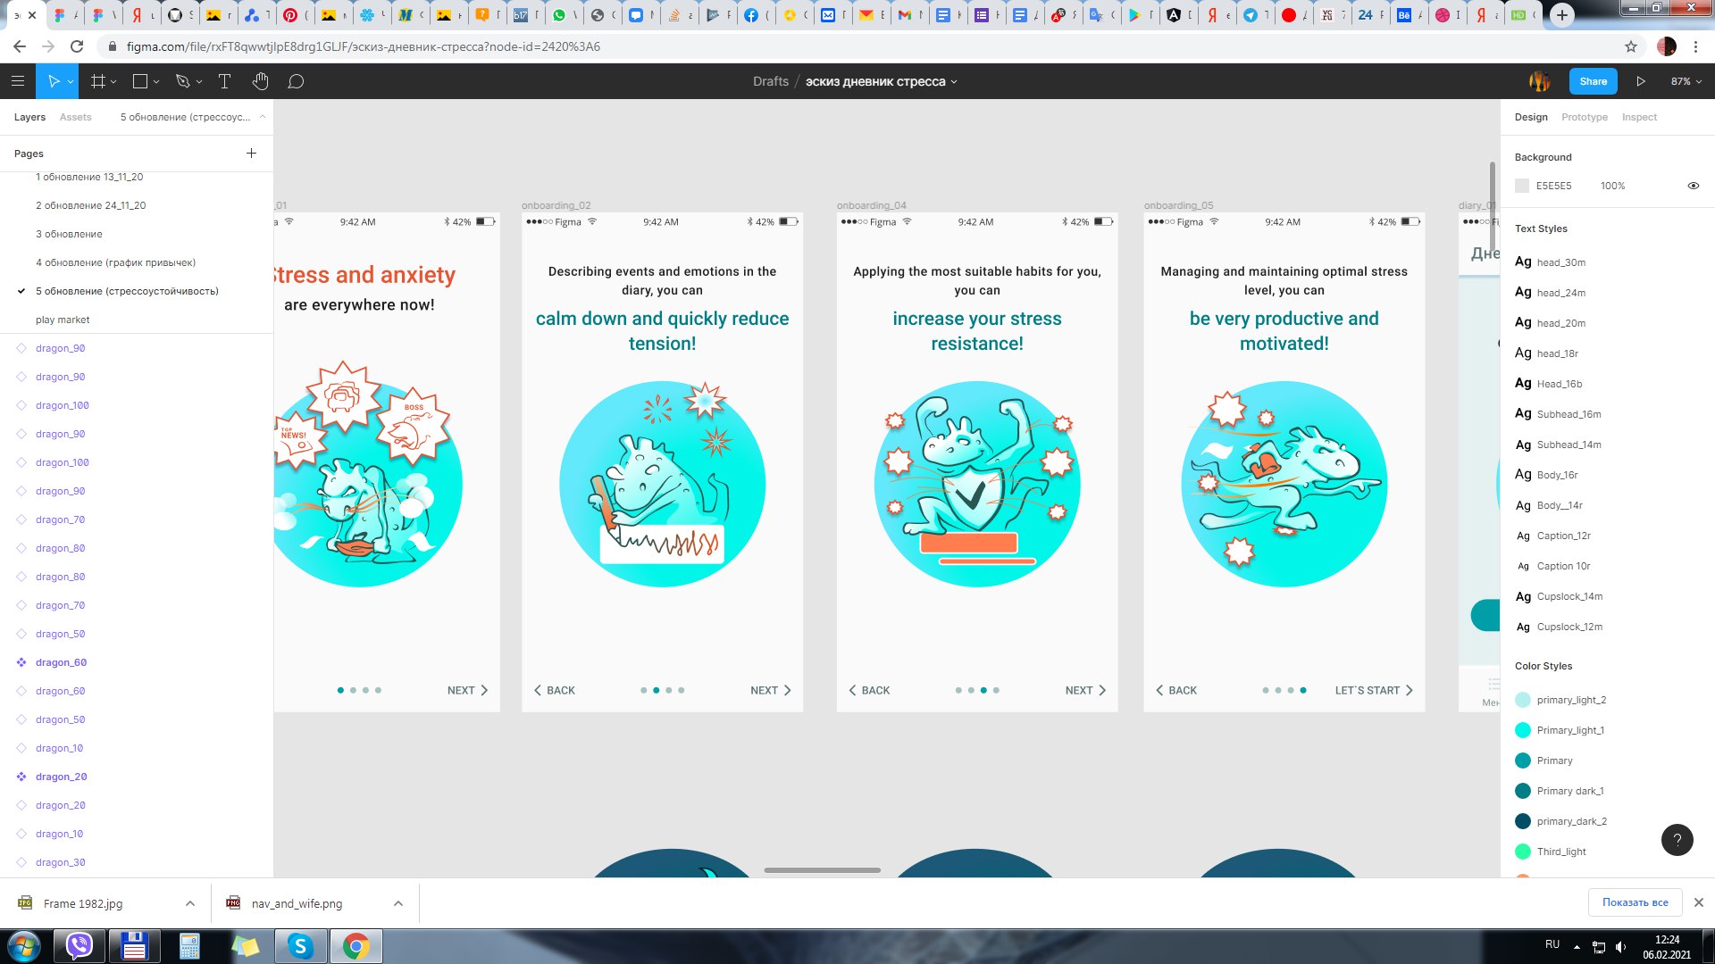Reload the browser page

click(77, 46)
